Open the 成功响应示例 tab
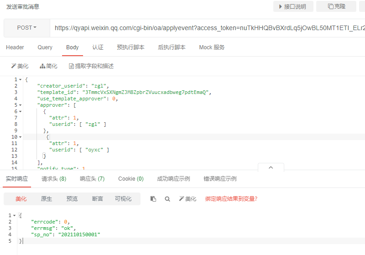 tap(173, 179)
